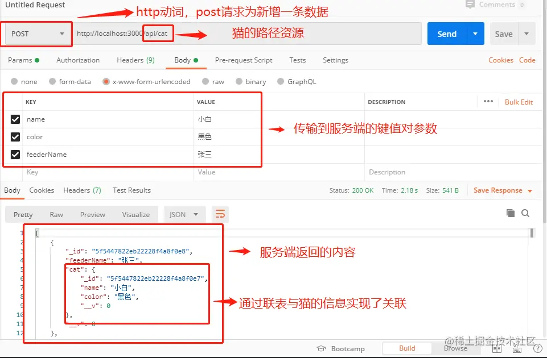Expand the Send button arrow
The width and height of the screenshot is (547, 358).
[x=475, y=34]
